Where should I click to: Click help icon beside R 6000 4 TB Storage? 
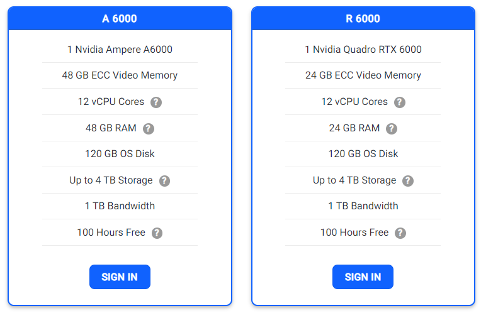(408, 181)
